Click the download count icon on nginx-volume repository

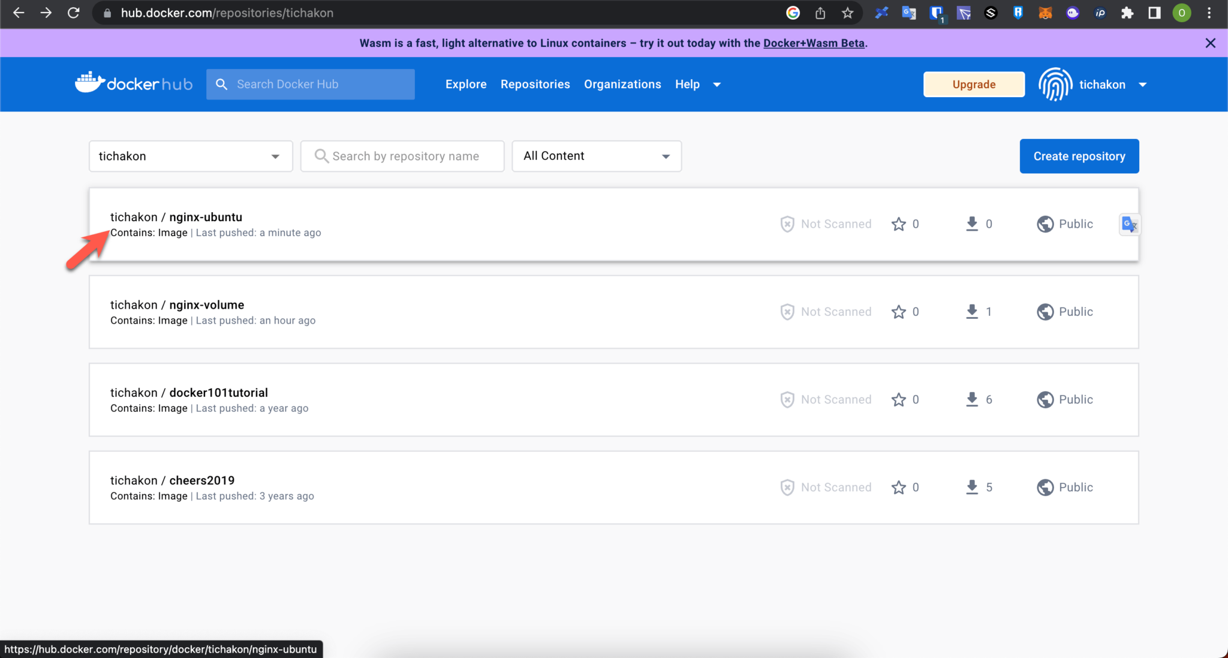tap(971, 312)
